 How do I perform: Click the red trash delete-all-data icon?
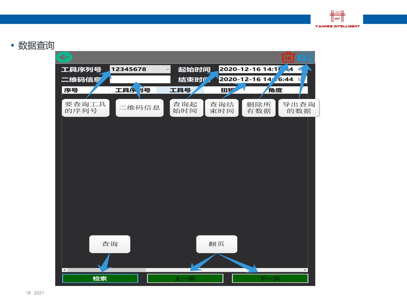pos(288,57)
